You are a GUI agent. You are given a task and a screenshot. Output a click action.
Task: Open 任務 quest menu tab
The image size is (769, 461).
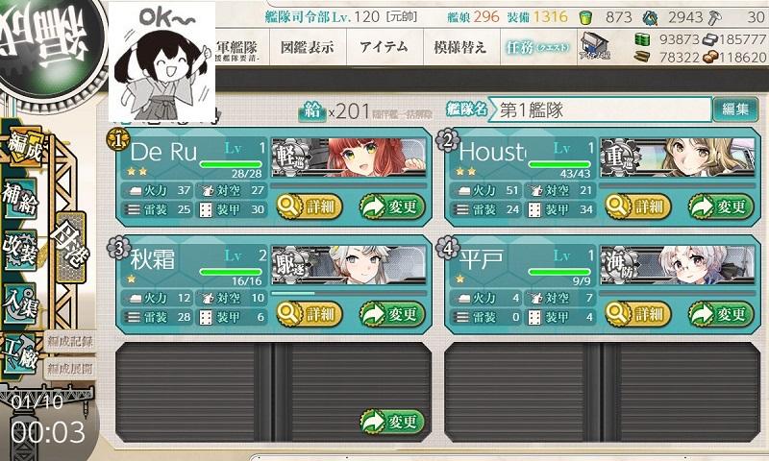tap(538, 47)
